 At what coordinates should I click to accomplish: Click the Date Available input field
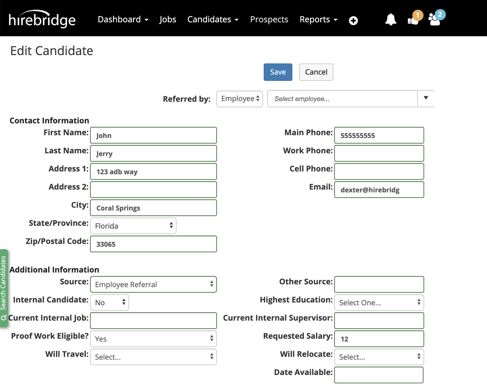[x=379, y=375]
